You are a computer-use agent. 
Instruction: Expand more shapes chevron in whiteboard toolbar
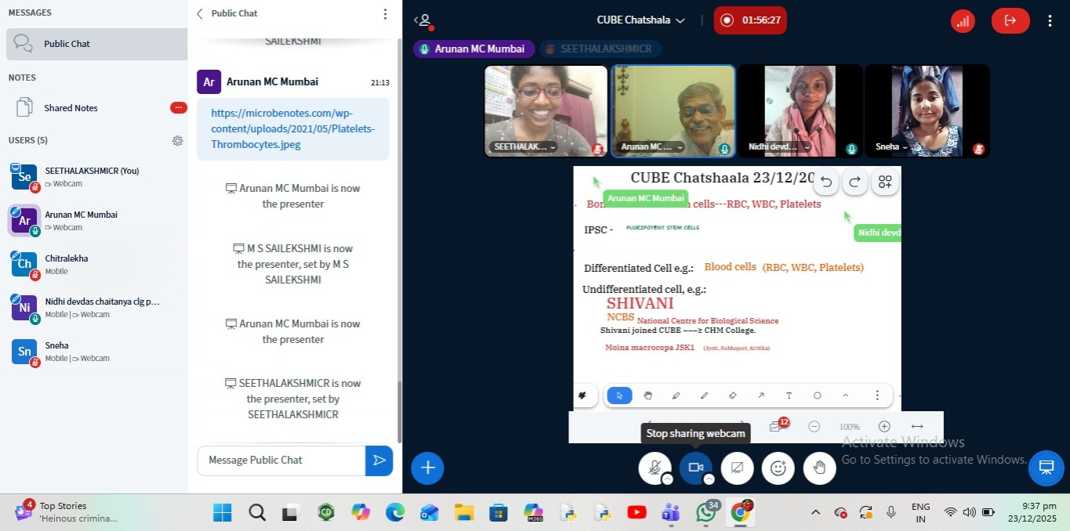point(845,396)
